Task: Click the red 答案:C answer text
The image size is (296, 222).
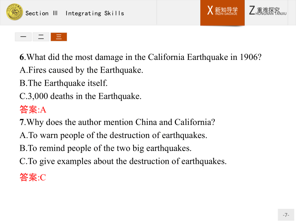Action: pyautogui.click(x=33, y=177)
